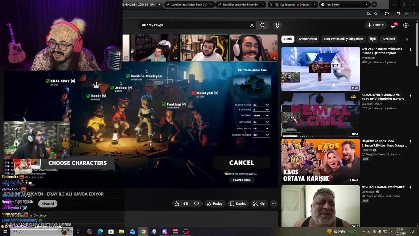Screen dimensions: 419x236
Task: Click Abone ol subscribe button
Action: [48, 203]
